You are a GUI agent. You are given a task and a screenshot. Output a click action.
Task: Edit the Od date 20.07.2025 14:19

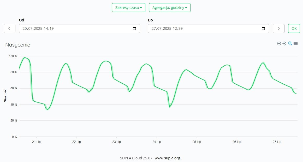click(x=79, y=28)
